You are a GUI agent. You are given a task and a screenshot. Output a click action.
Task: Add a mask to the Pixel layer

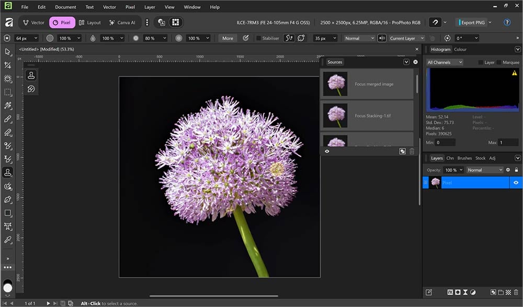tap(458, 292)
